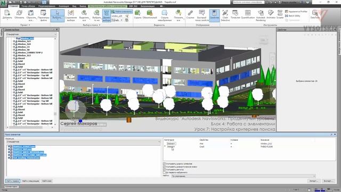Click the Найти элементы (Find Items) ribbon button

[x=121, y=12]
